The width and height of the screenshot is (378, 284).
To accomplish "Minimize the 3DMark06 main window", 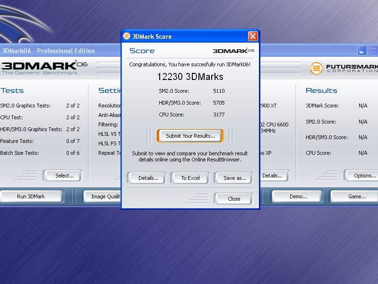I will tap(361, 51).
